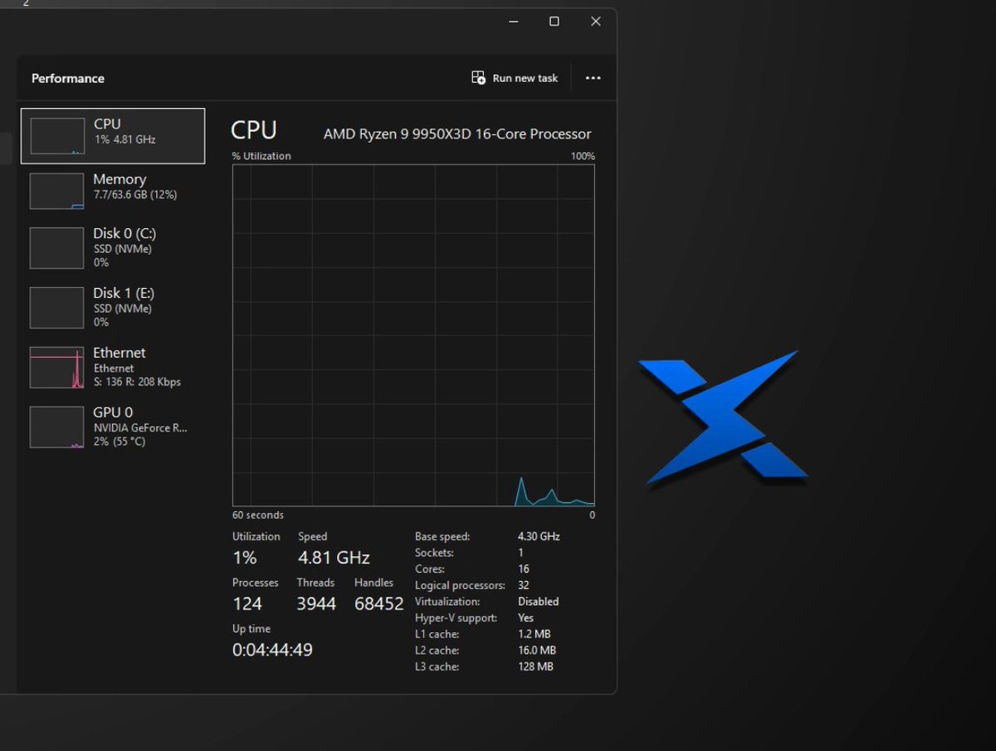Open the Ethernet performance entry

point(113,367)
